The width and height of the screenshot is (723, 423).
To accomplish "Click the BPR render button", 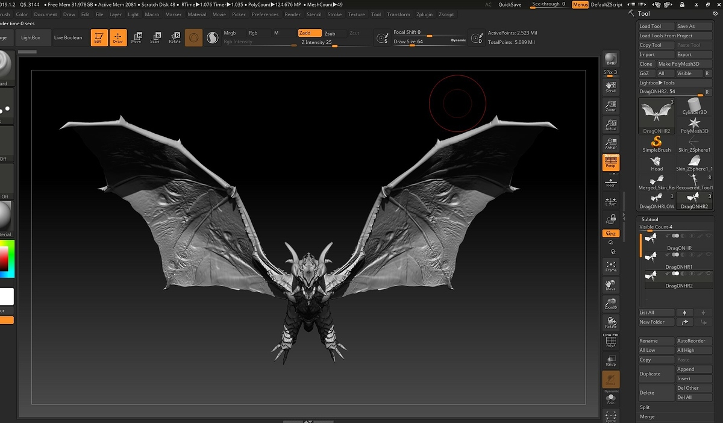I will [611, 60].
